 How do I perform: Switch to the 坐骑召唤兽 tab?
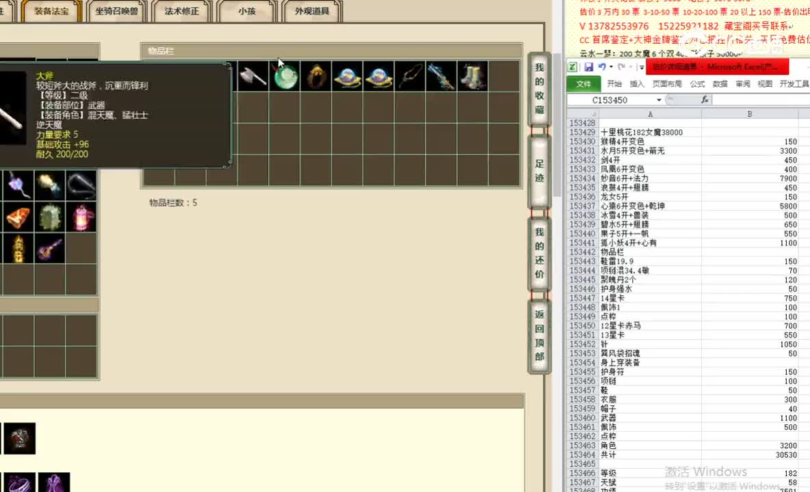pos(116,11)
